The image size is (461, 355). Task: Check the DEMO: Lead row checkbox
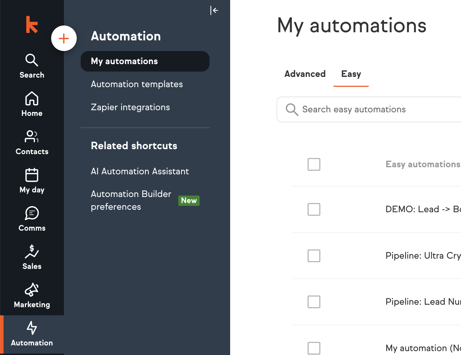[314, 209]
